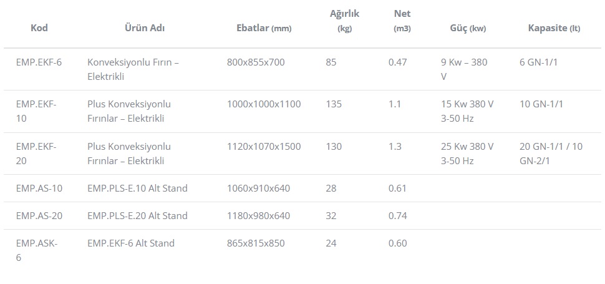This screenshot has width=605, height=284.
Task: Click the 25 Kw 380 V power cell
Action: click(x=467, y=154)
